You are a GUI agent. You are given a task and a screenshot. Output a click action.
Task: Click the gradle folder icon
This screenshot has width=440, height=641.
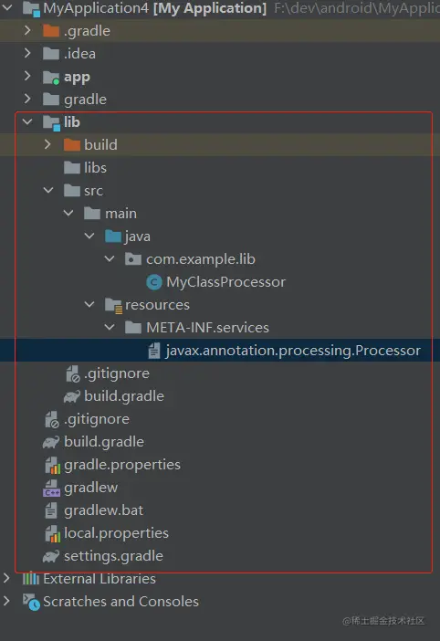(51, 100)
